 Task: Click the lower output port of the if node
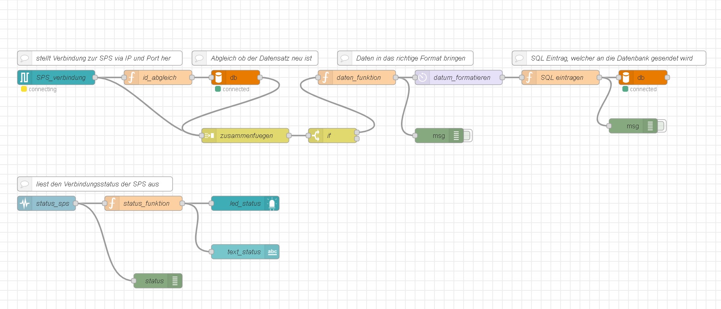pos(357,139)
